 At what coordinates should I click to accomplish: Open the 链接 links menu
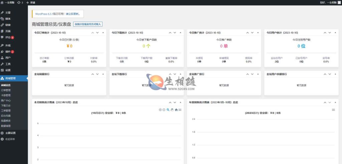point(14,25)
